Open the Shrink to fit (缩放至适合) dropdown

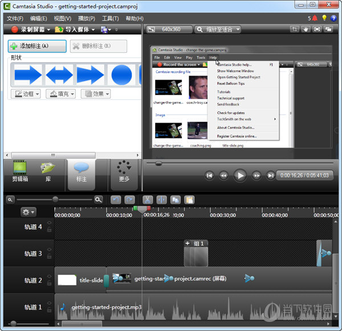218,29
